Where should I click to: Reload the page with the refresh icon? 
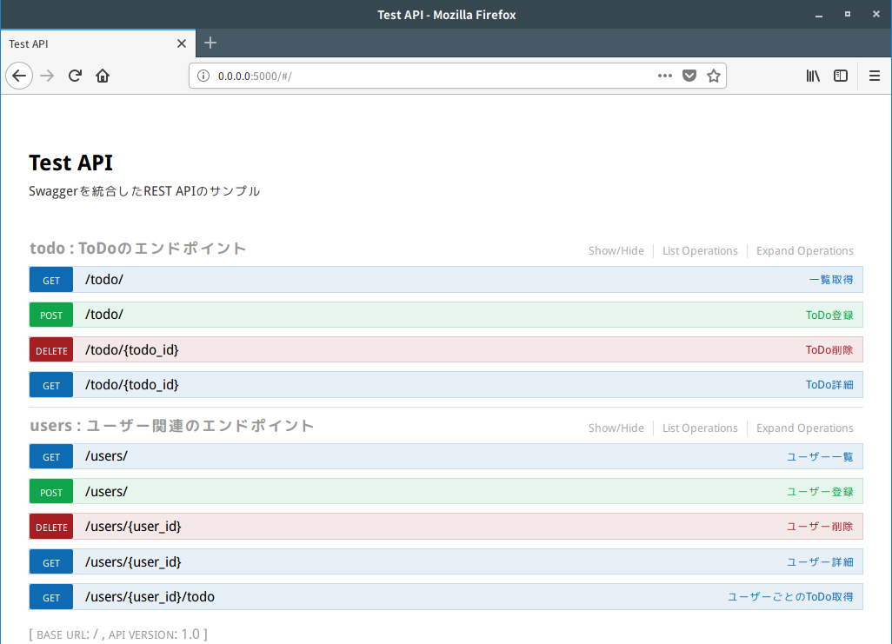point(75,76)
